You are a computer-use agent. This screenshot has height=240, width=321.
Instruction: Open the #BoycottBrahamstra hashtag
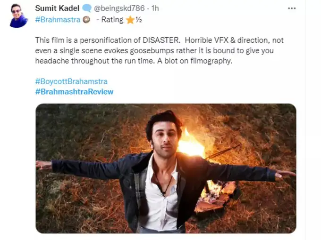[x=71, y=81]
